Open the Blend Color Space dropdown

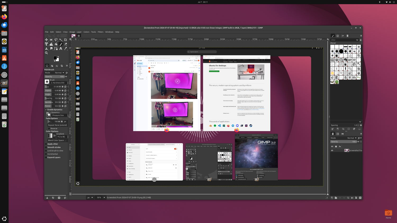57,140
